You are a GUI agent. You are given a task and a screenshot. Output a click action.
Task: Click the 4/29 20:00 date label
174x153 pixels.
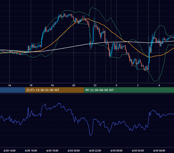click(x=74, y=150)
